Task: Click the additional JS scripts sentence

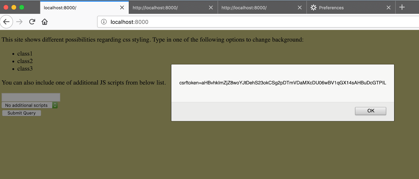Action: point(84,83)
